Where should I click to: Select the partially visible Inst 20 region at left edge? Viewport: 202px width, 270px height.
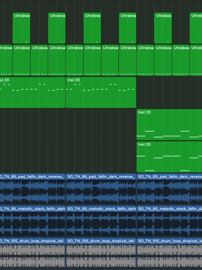coord(33,92)
